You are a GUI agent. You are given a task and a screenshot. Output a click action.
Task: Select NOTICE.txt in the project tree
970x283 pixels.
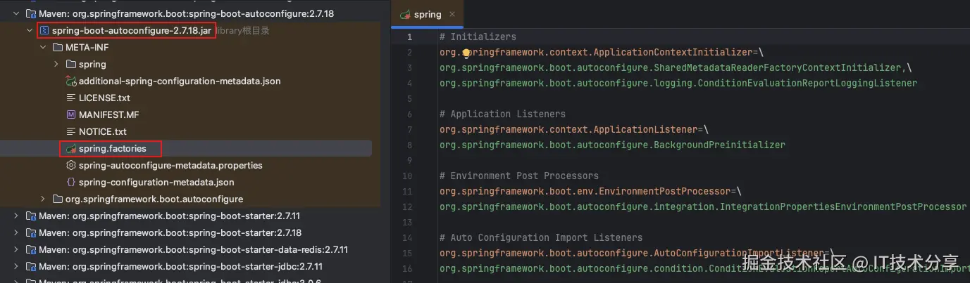[x=102, y=132]
